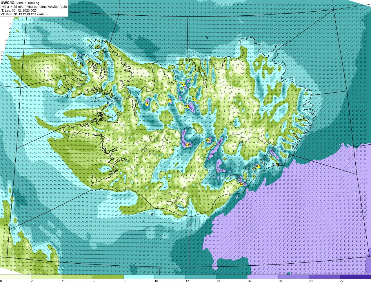Click the scale label '22'

point(342,281)
